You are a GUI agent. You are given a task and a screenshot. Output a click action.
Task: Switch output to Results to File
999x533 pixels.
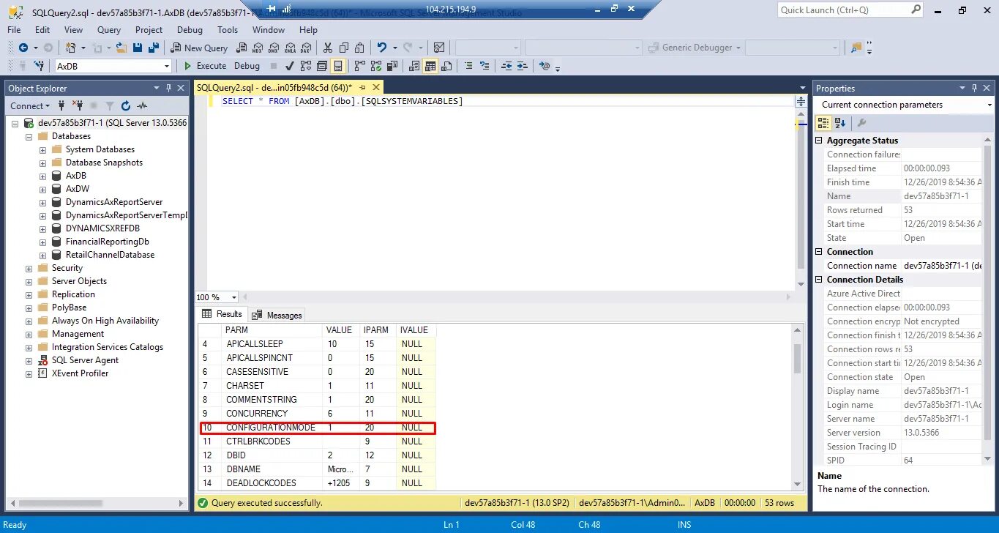446,66
